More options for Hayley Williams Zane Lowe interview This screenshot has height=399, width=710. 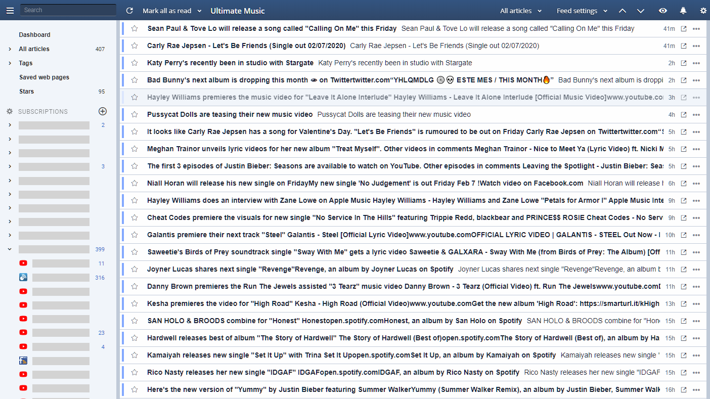point(696,200)
